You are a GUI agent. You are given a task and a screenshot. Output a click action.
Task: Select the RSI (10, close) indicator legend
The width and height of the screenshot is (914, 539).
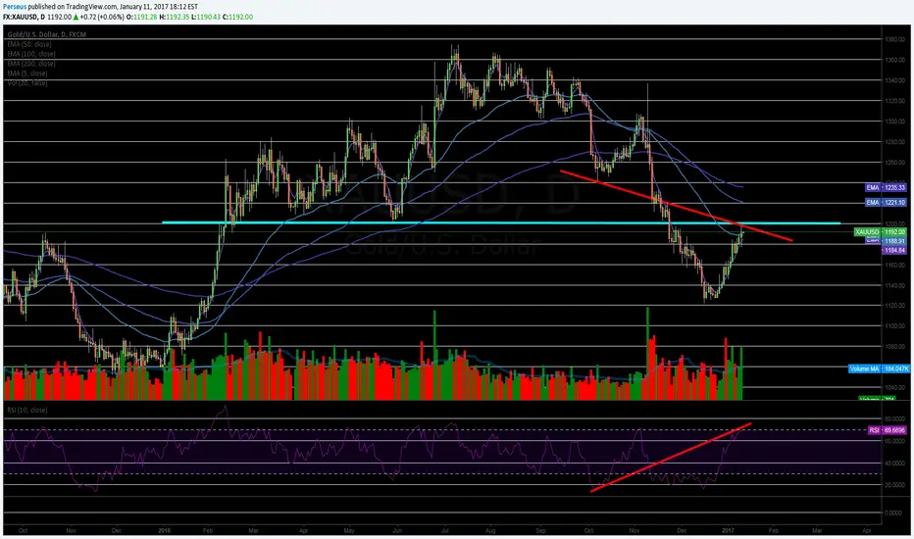[x=27, y=411]
